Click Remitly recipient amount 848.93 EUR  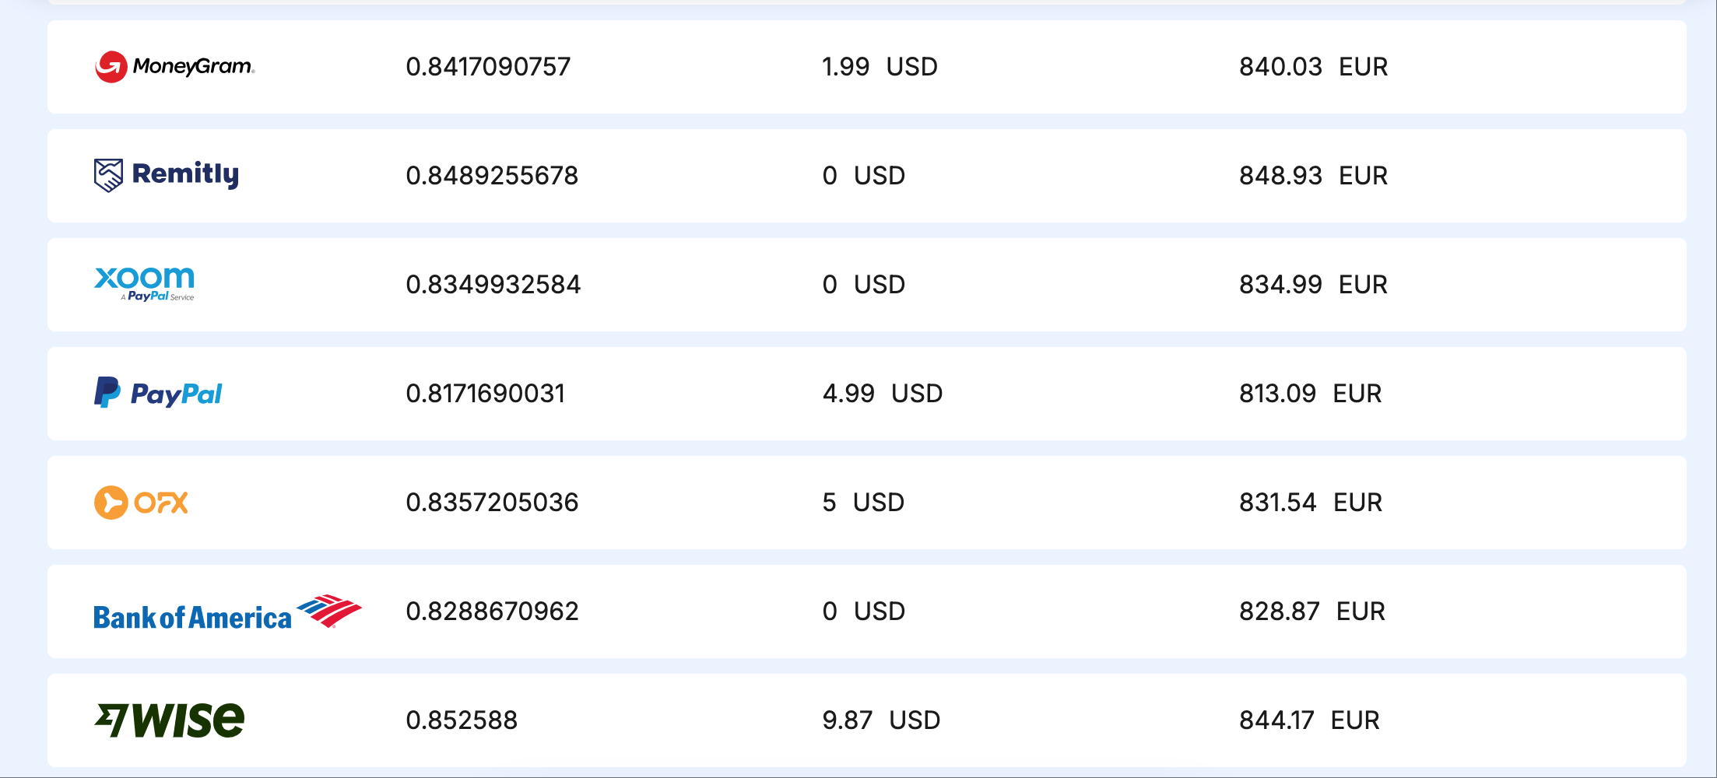pyautogui.click(x=1313, y=176)
